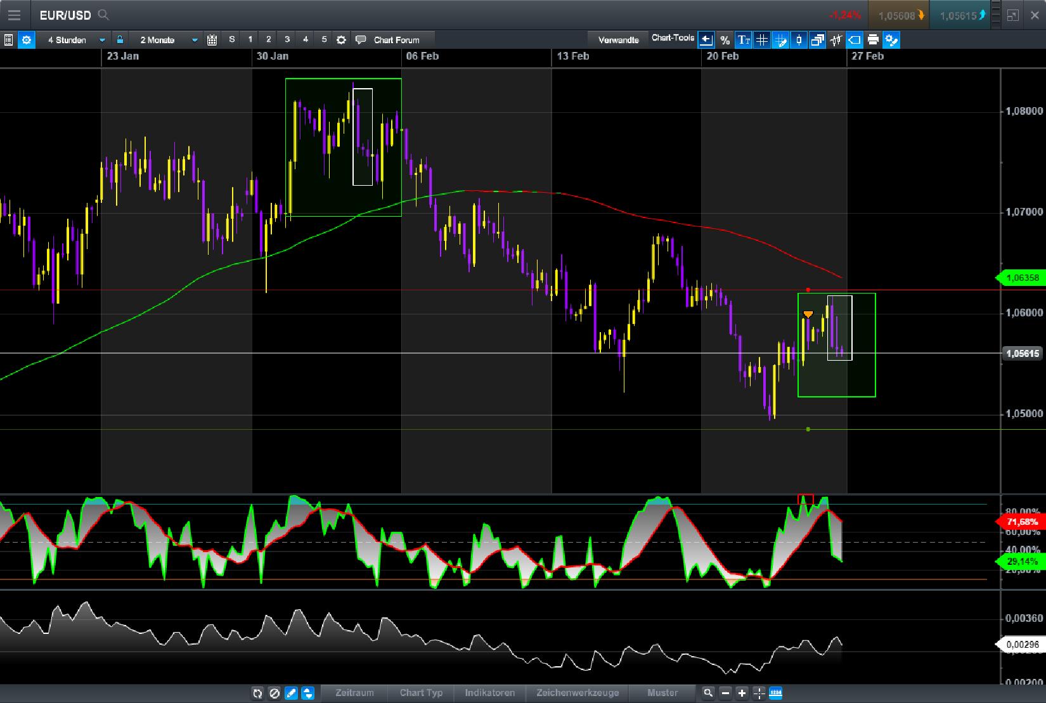
Task: Select the candlestick chart type icon
Action: pos(799,39)
